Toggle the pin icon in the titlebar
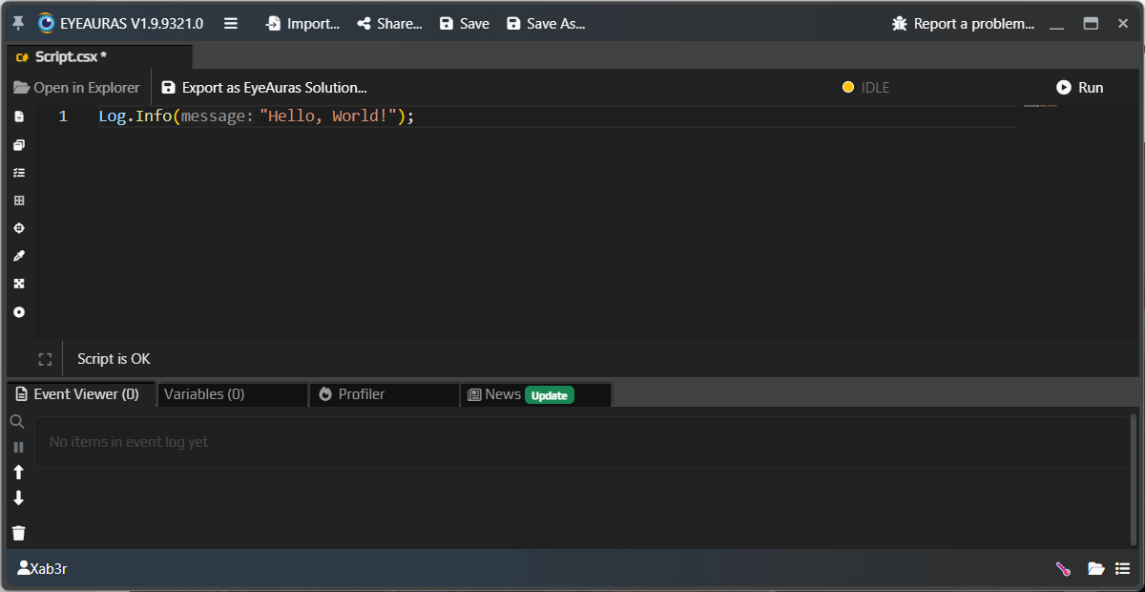Image resolution: width=1145 pixels, height=592 pixels. coord(16,22)
